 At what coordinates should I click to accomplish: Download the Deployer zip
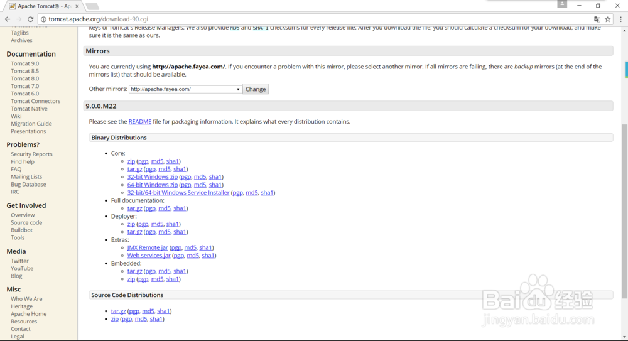[x=131, y=224]
